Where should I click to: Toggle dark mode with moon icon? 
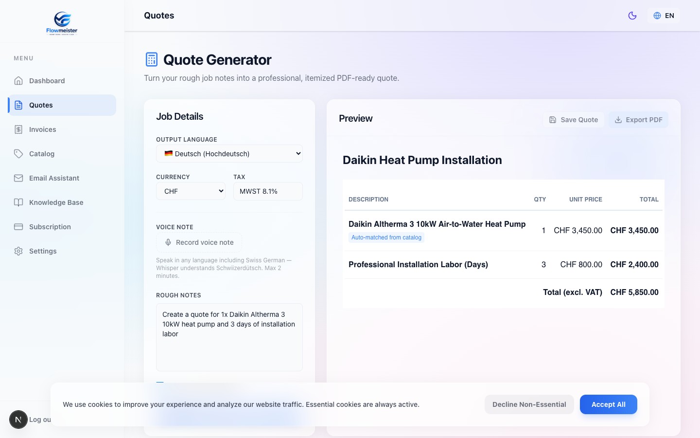(x=632, y=16)
